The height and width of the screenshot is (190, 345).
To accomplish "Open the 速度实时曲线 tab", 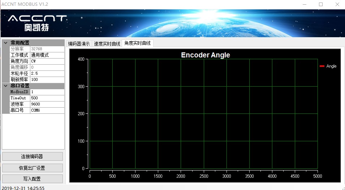I will click(107, 44).
